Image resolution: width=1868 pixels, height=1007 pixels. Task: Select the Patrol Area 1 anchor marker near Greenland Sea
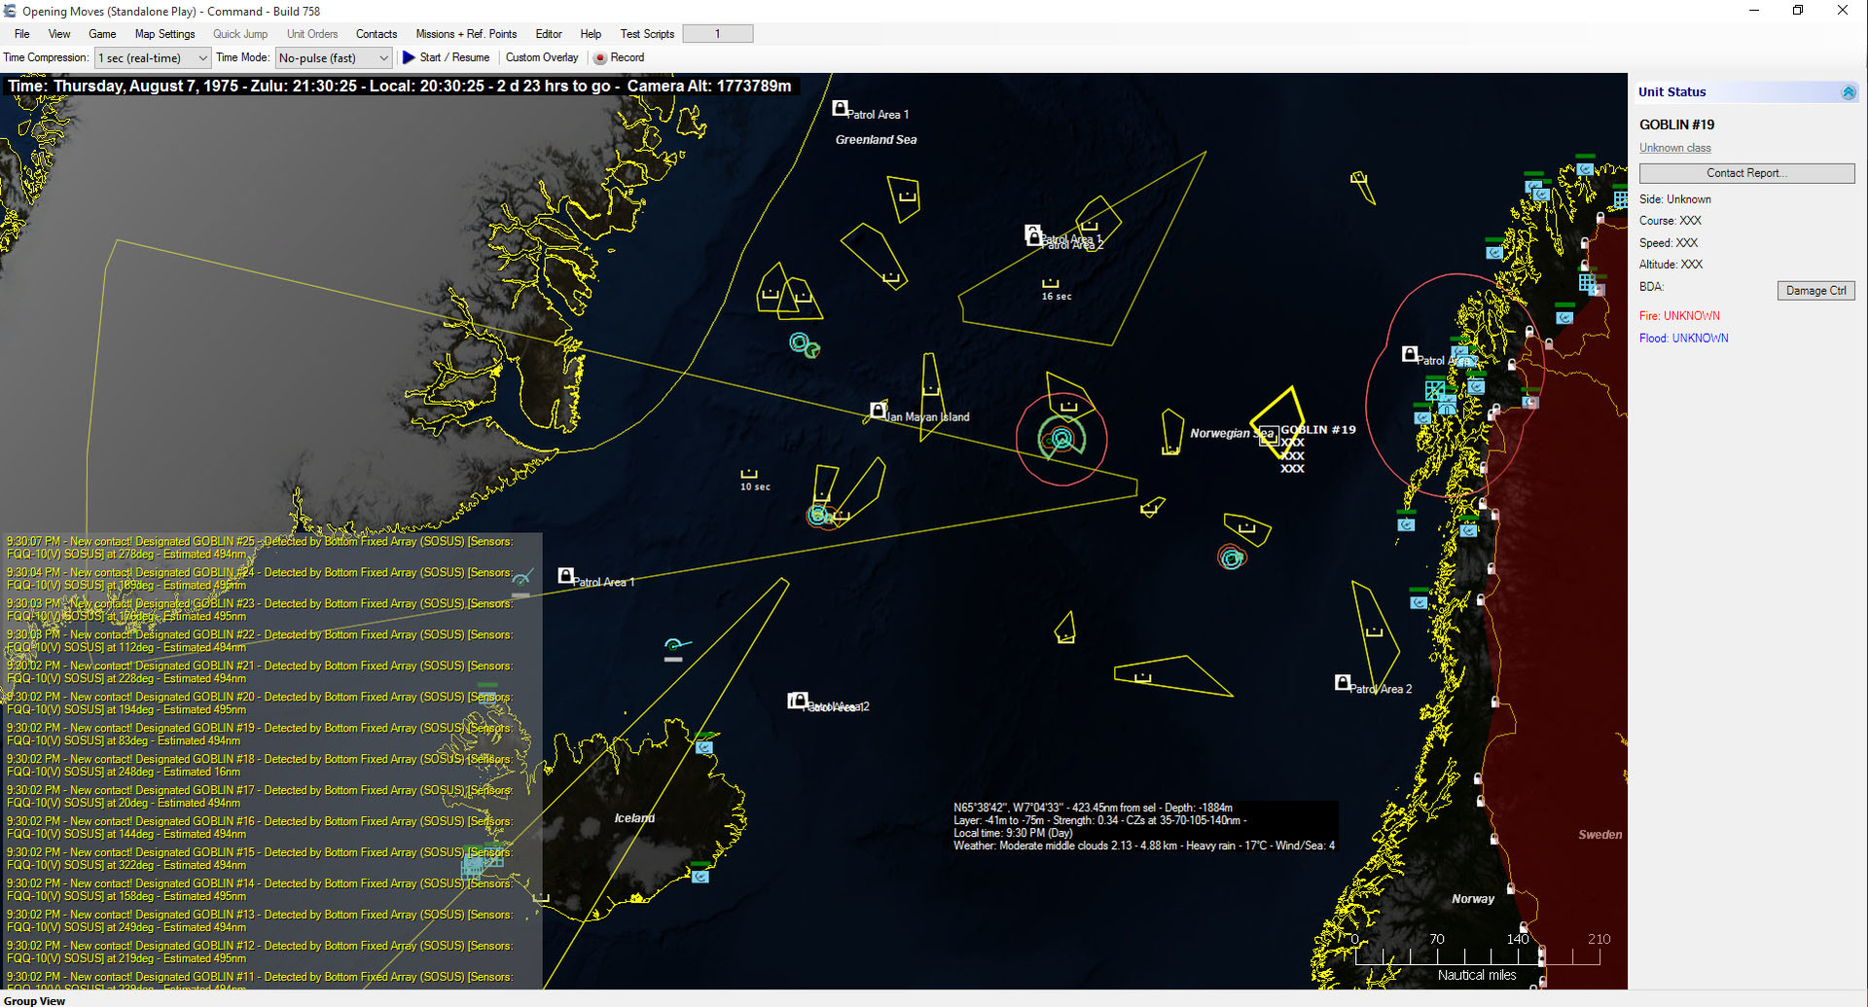point(841,107)
